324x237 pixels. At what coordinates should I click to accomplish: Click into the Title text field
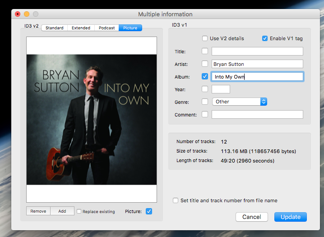(x=257, y=51)
